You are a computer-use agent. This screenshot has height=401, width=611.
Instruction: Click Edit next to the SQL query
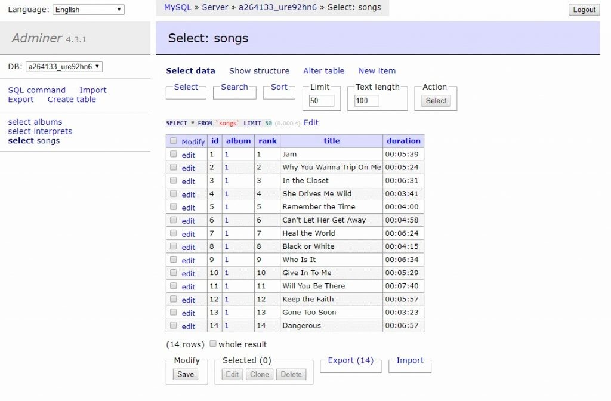coord(310,122)
